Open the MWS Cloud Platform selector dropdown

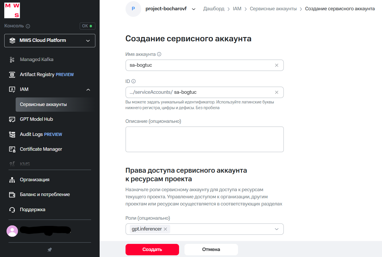[50, 40]
